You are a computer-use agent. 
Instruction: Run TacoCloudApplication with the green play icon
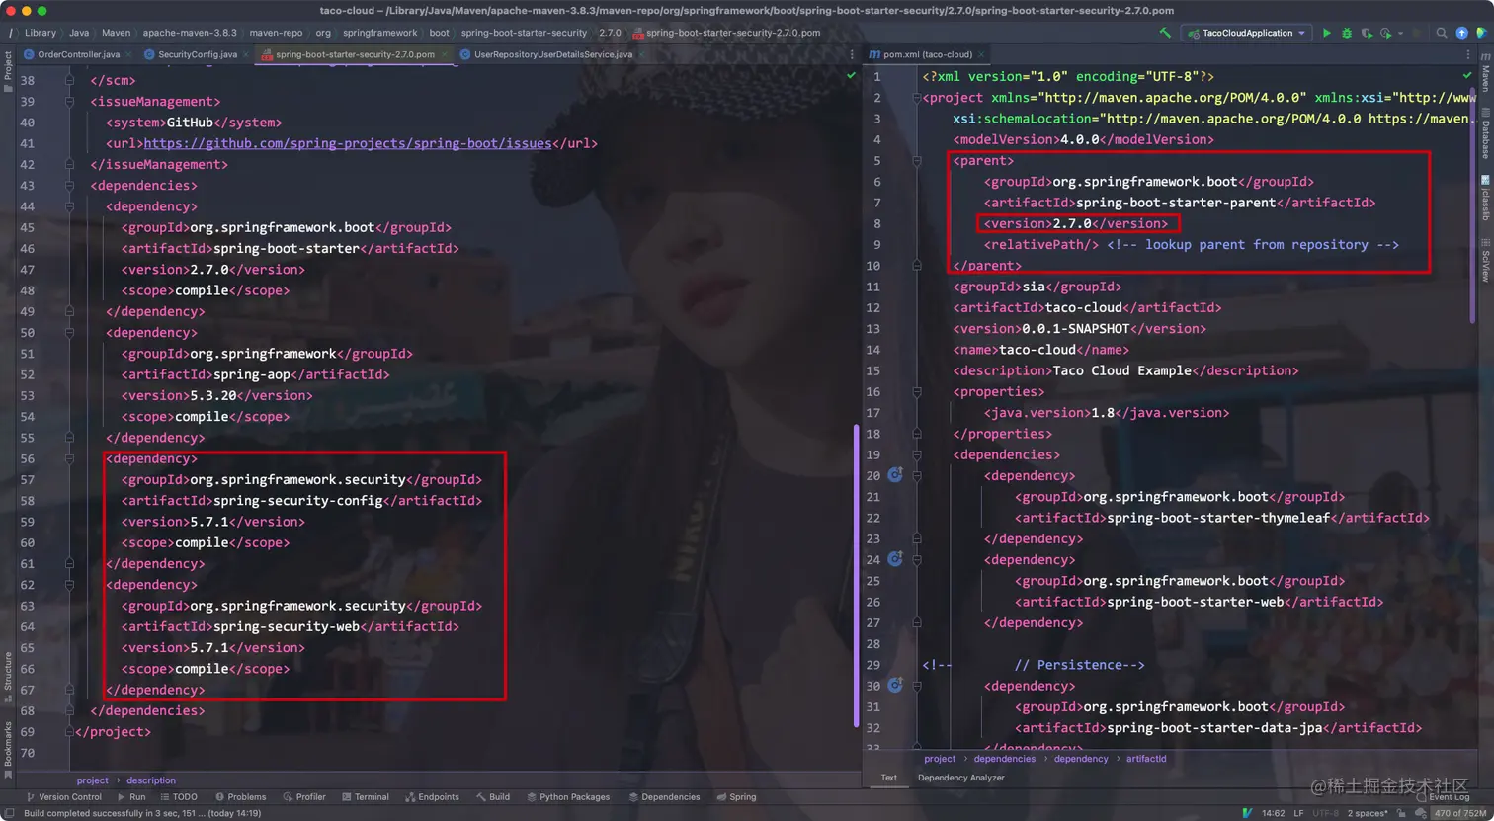(1327, 33)
